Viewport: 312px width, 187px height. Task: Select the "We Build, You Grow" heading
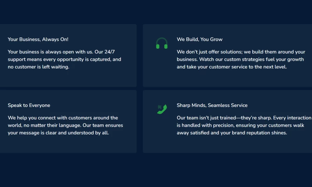coord(200,39)
